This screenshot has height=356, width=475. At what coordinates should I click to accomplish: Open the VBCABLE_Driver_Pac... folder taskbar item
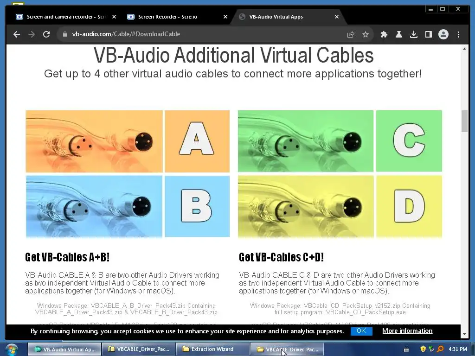(x=287, y=350)
